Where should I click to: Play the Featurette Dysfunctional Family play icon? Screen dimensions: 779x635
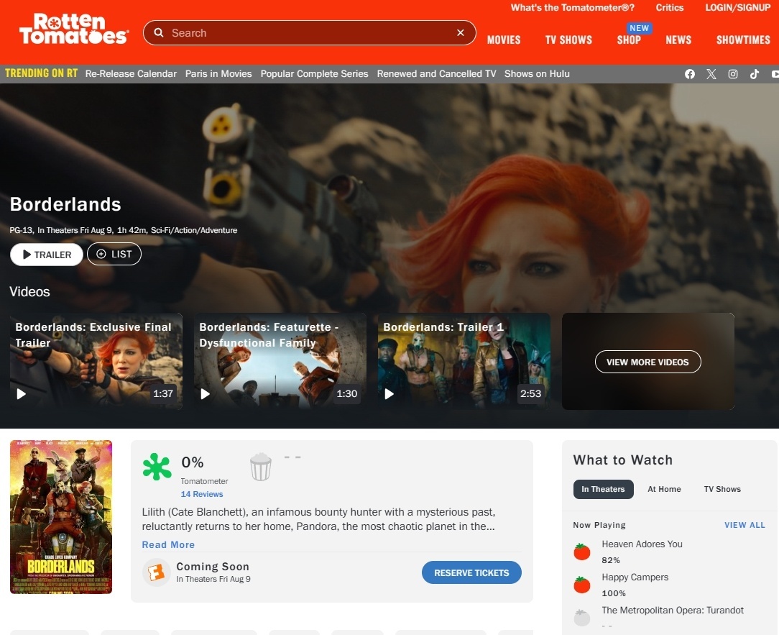pos(206,394)
